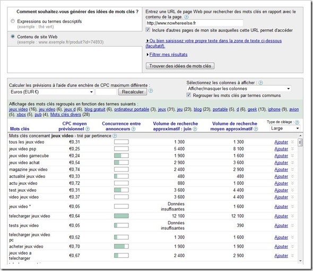Expand double chevron for video jeux video
Image resolution: width=313 pixels, height=271 pixels.
(x=292, y=197)
